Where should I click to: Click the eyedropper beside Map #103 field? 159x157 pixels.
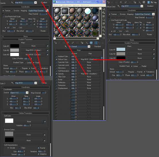coord(12,83)
